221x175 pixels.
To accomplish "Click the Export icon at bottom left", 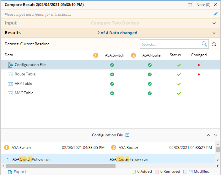I will pos(10,172).
